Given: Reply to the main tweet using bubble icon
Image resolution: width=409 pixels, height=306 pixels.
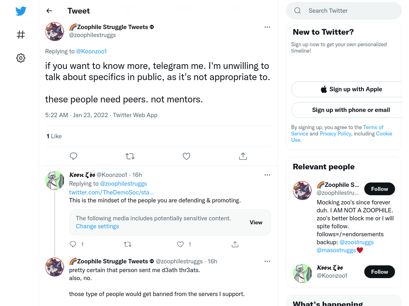Looking at the screenshot, I should [x=73, y=156].
